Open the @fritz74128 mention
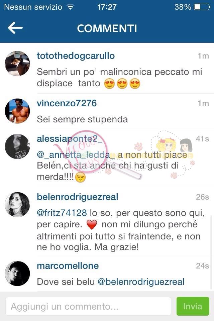The image size is (214, 321). tap(62, 213)
